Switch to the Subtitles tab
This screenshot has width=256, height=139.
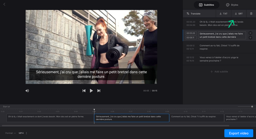[206, 5]
